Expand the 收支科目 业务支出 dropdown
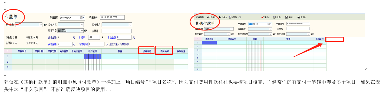This screenshot has width=386, height=108. click(82, 31)
